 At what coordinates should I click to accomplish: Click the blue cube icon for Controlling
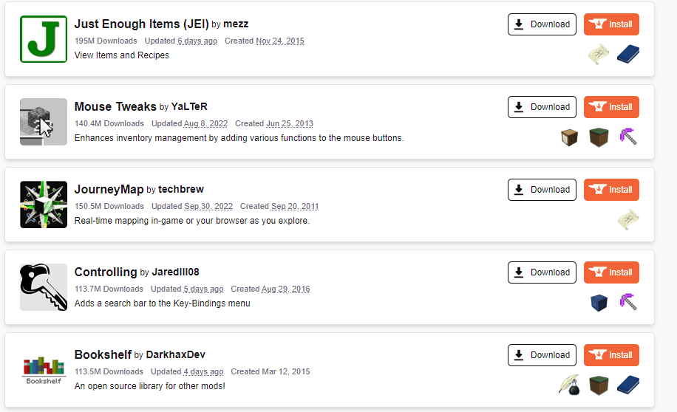[599, 303]
